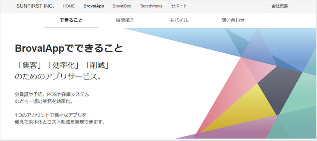The width and height of the screenshot is (317, 141).
Task: Open the BrovalApp menu item
Action: click(x=94, y=6)
